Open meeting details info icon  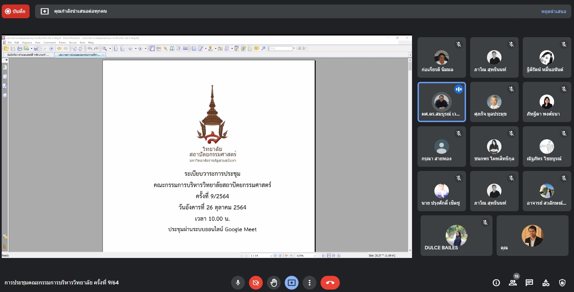coord(496,283)
